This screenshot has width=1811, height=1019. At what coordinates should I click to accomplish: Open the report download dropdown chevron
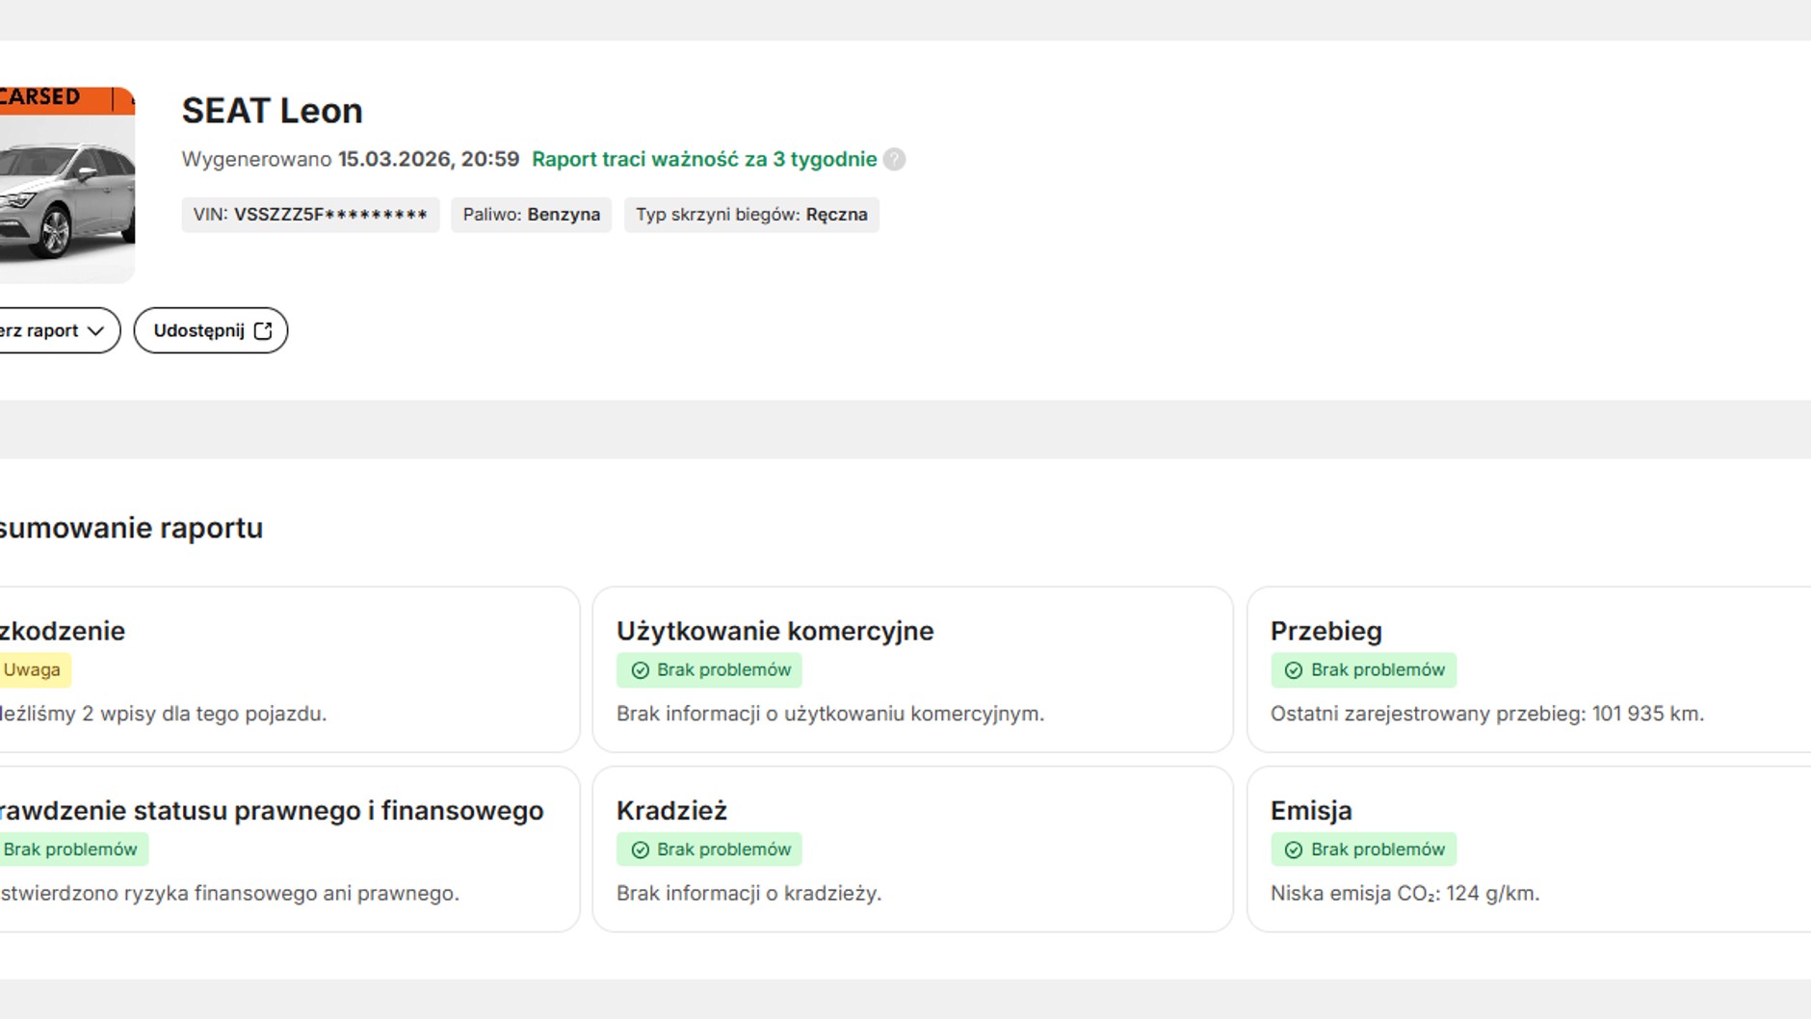coord(95,330)
